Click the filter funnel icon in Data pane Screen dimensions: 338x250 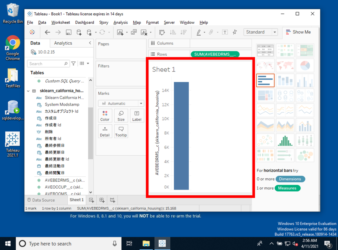[x=74, y=64]
